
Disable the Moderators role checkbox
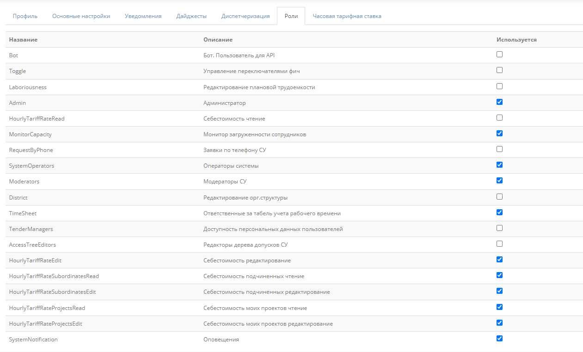(x=499, y=181)
